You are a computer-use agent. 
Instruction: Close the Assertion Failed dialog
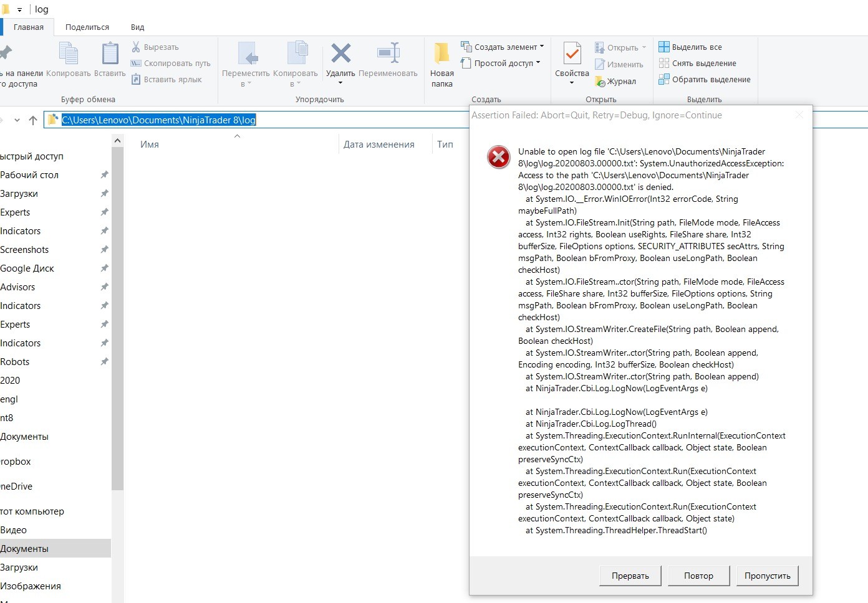(x=799, y=115)
